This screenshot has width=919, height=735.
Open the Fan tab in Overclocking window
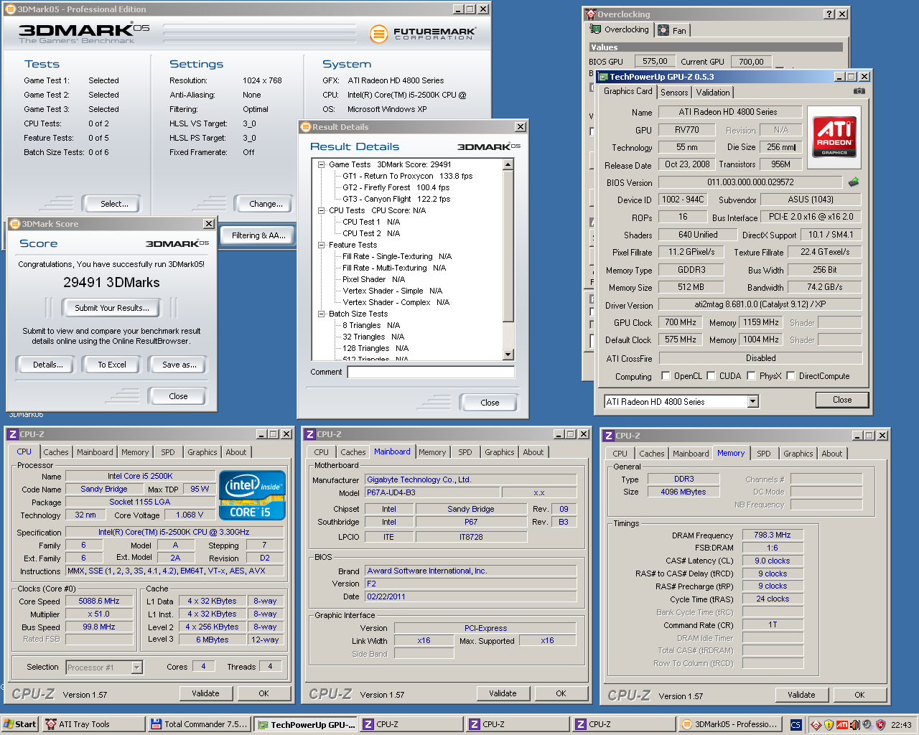673,30
